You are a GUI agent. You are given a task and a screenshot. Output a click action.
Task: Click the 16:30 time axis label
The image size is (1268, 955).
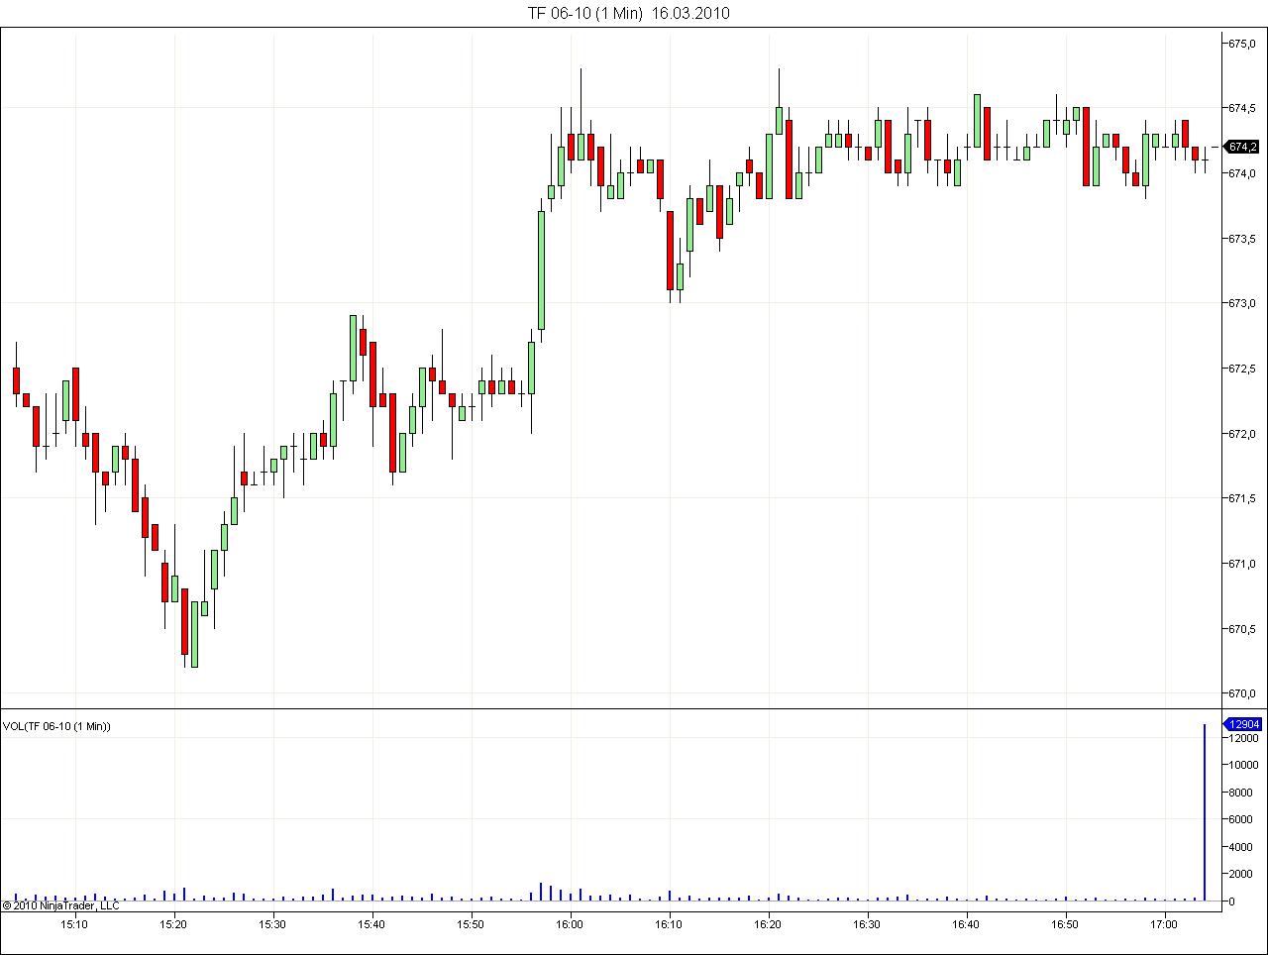click(x=867, y=924)
